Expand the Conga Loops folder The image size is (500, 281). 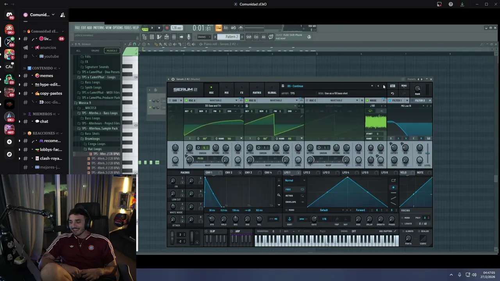(96, 144)
